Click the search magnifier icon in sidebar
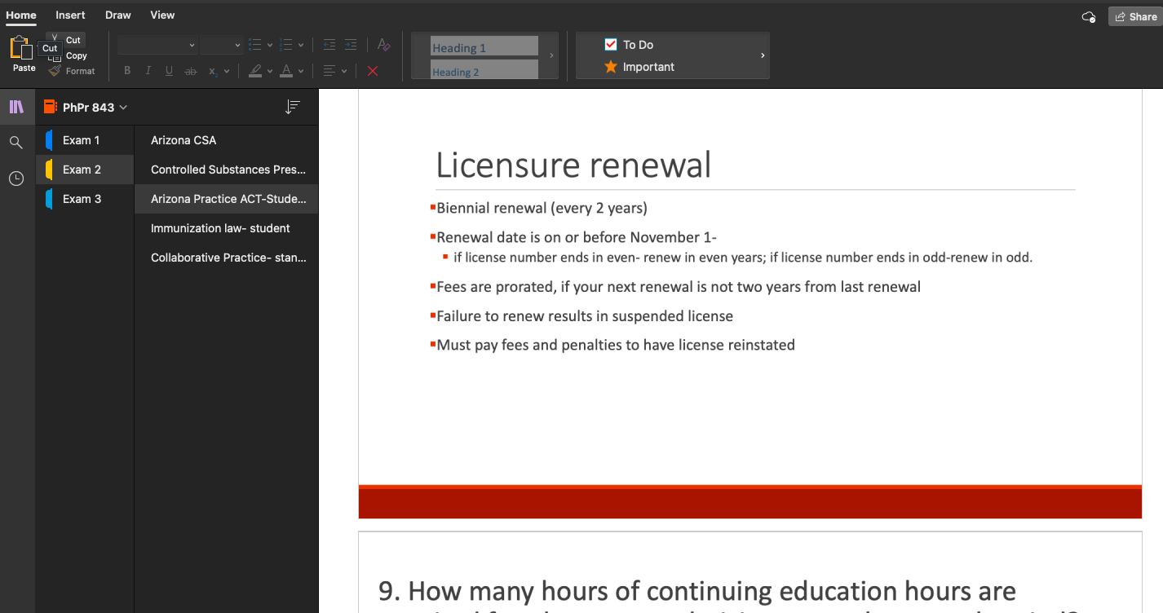1163x613 pixels. [x=16, y=143]
